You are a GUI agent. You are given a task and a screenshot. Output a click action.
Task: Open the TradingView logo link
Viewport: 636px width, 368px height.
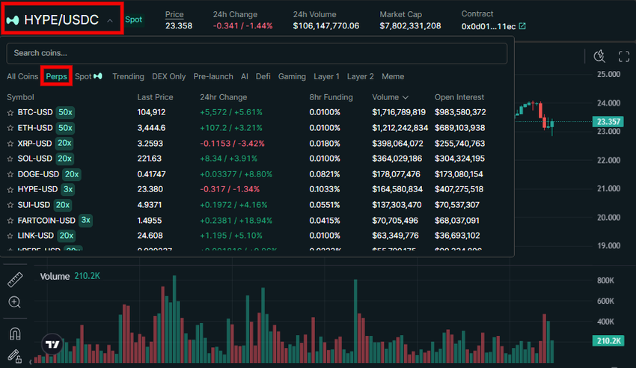[52, 345]
